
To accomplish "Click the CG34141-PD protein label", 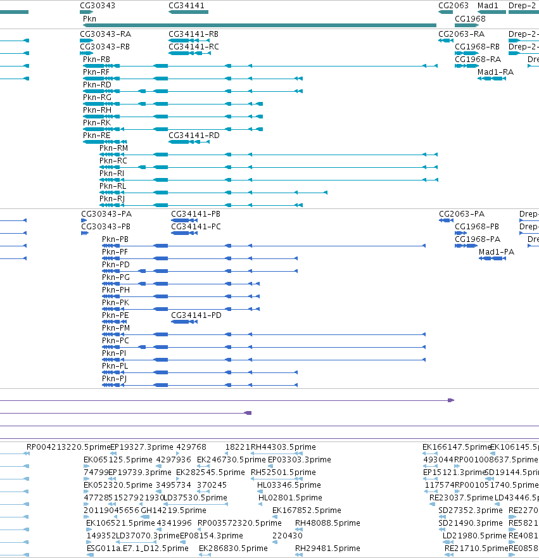I will point(196,315).
